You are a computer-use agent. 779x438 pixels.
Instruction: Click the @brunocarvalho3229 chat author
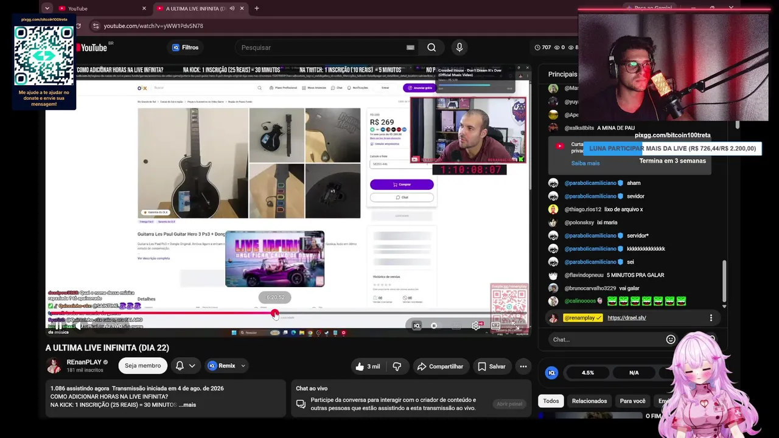point(590,288)
